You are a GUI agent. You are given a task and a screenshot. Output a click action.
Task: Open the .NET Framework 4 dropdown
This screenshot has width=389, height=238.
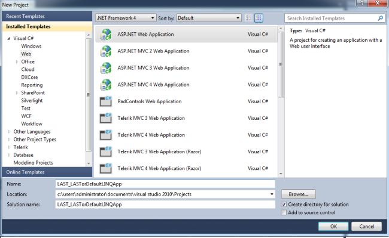(126, 18)
